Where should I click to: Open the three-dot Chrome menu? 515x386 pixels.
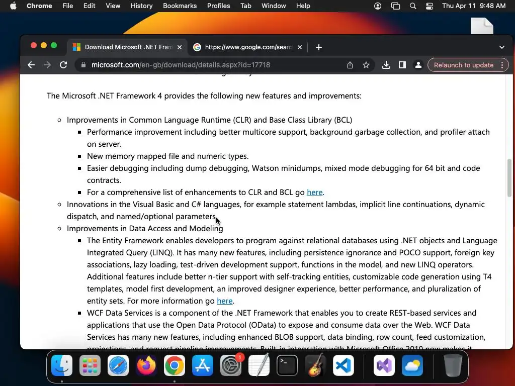pyautogui.click(x=502, y=65)
